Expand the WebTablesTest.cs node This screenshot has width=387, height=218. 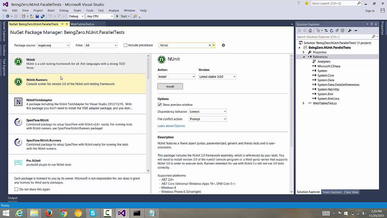point(304,103)
